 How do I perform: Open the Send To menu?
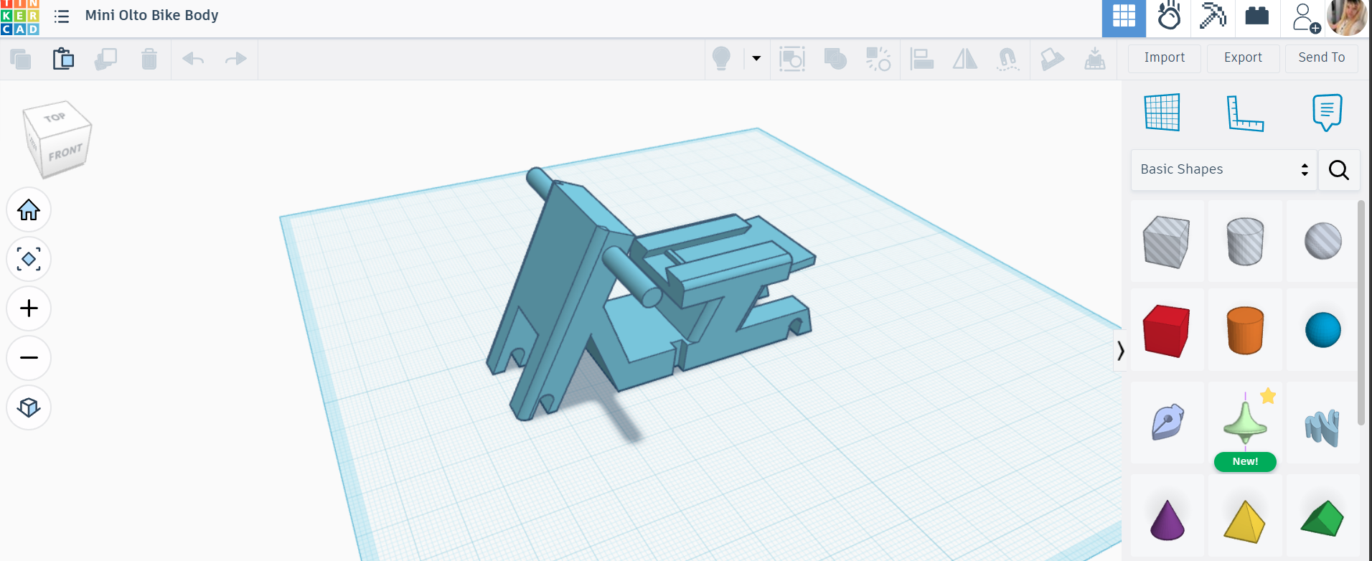tap(1321, 58)
